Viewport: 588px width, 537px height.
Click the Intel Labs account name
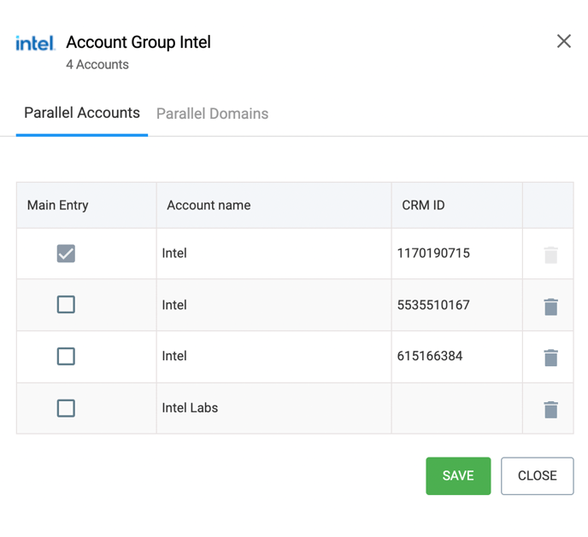tap(190, 407)
